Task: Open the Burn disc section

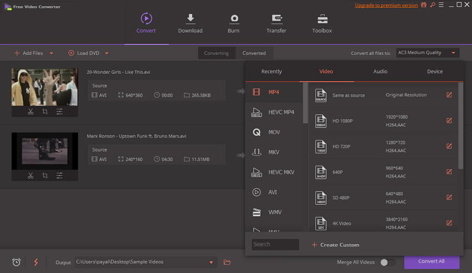Action: click(x=234, y=19)
